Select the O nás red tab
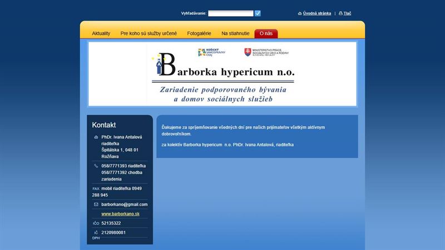Viewport: 445px width, 250px height. [266, 33]
